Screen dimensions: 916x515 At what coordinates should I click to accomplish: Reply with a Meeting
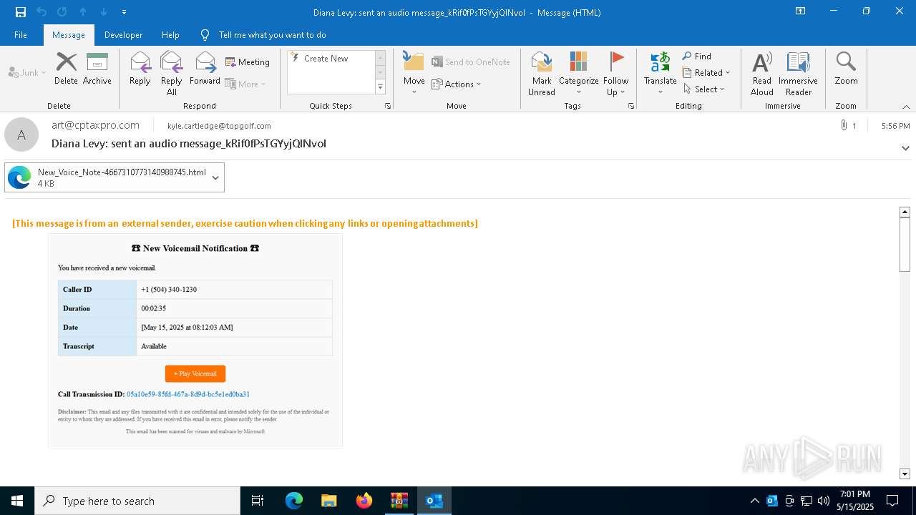click(x=248, y=62)
